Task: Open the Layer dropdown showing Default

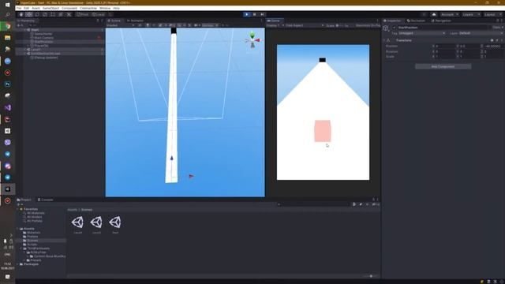Action: 481,33
